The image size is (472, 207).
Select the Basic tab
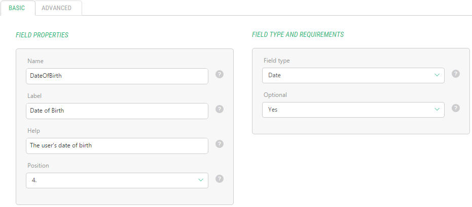17,8
